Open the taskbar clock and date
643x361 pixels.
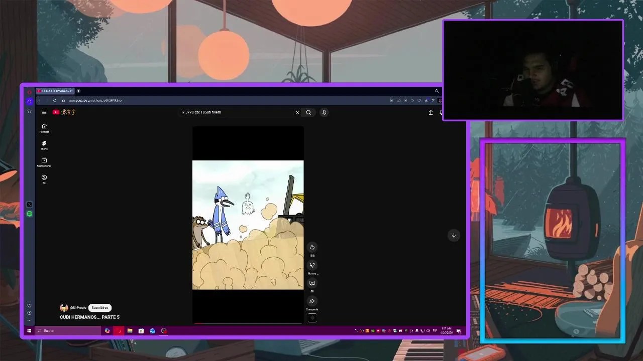pos(446,331)
